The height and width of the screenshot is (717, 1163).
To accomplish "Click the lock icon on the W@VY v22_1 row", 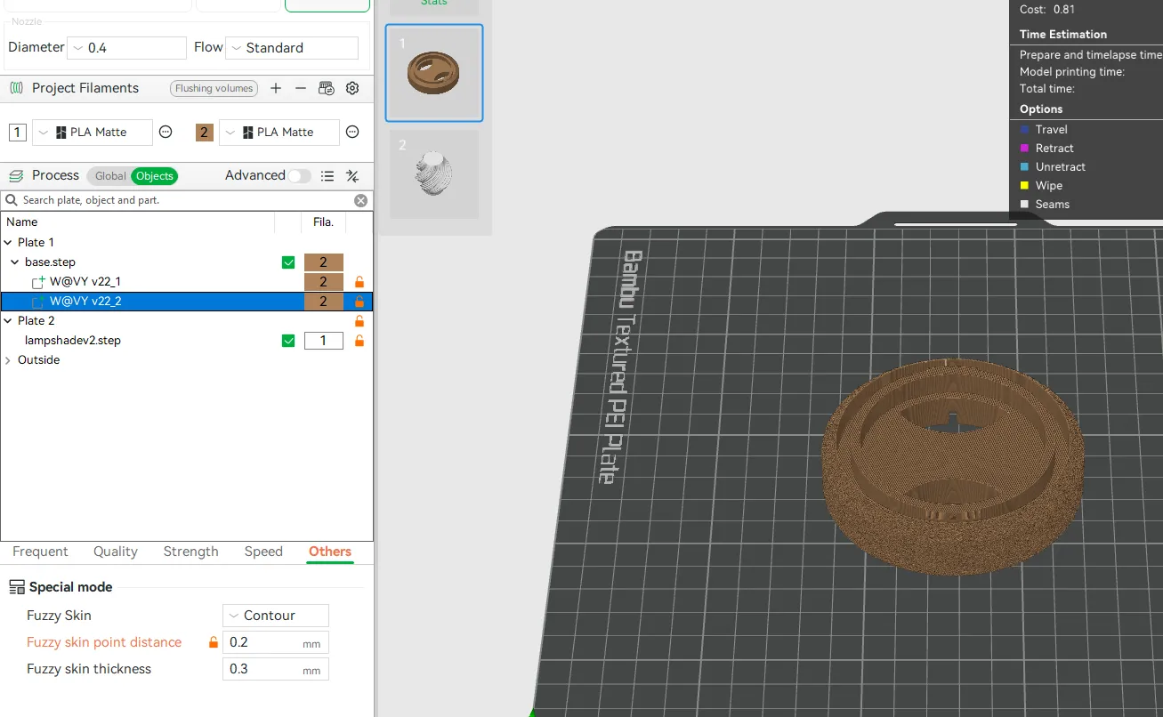I will pos(359,282).
